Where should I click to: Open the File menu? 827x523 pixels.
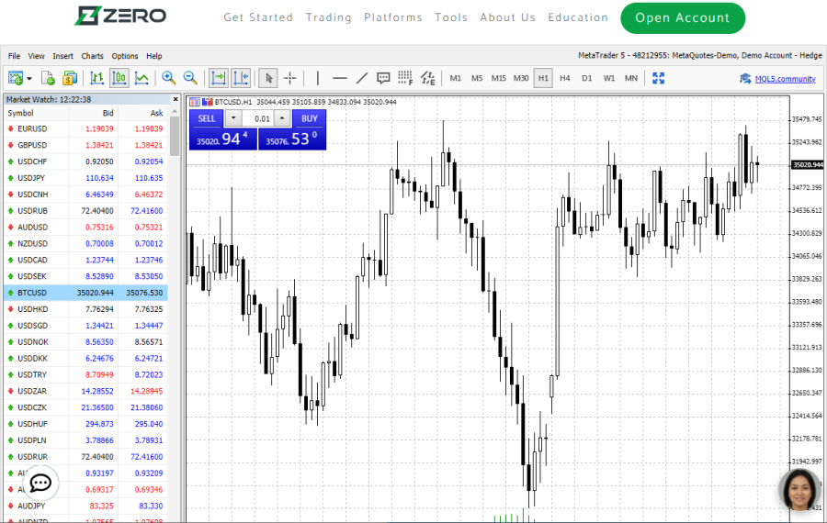(x=14, y=56)
